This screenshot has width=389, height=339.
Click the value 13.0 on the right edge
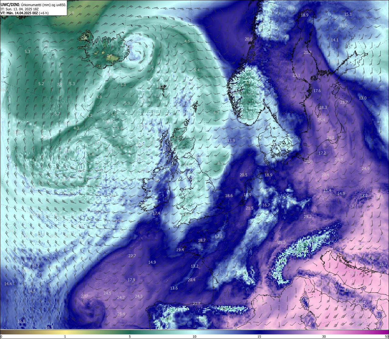[x=363, y=98]
